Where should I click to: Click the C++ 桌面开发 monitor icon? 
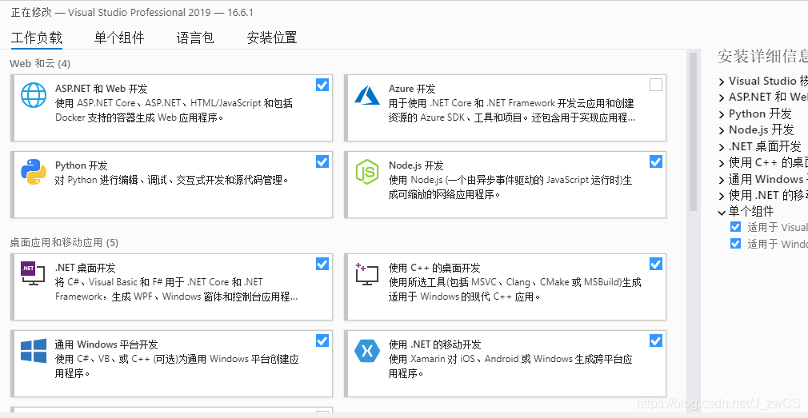click(367, 274)
